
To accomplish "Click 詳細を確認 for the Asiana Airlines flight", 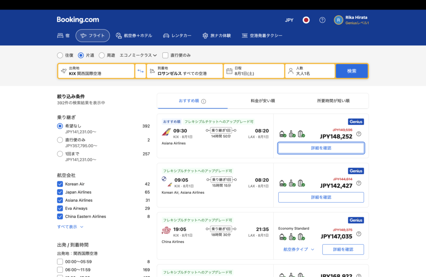I will pyautogui.click(x=321, y=148).
